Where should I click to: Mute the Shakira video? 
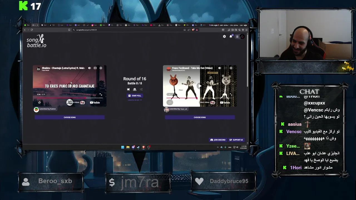point(90,68)
